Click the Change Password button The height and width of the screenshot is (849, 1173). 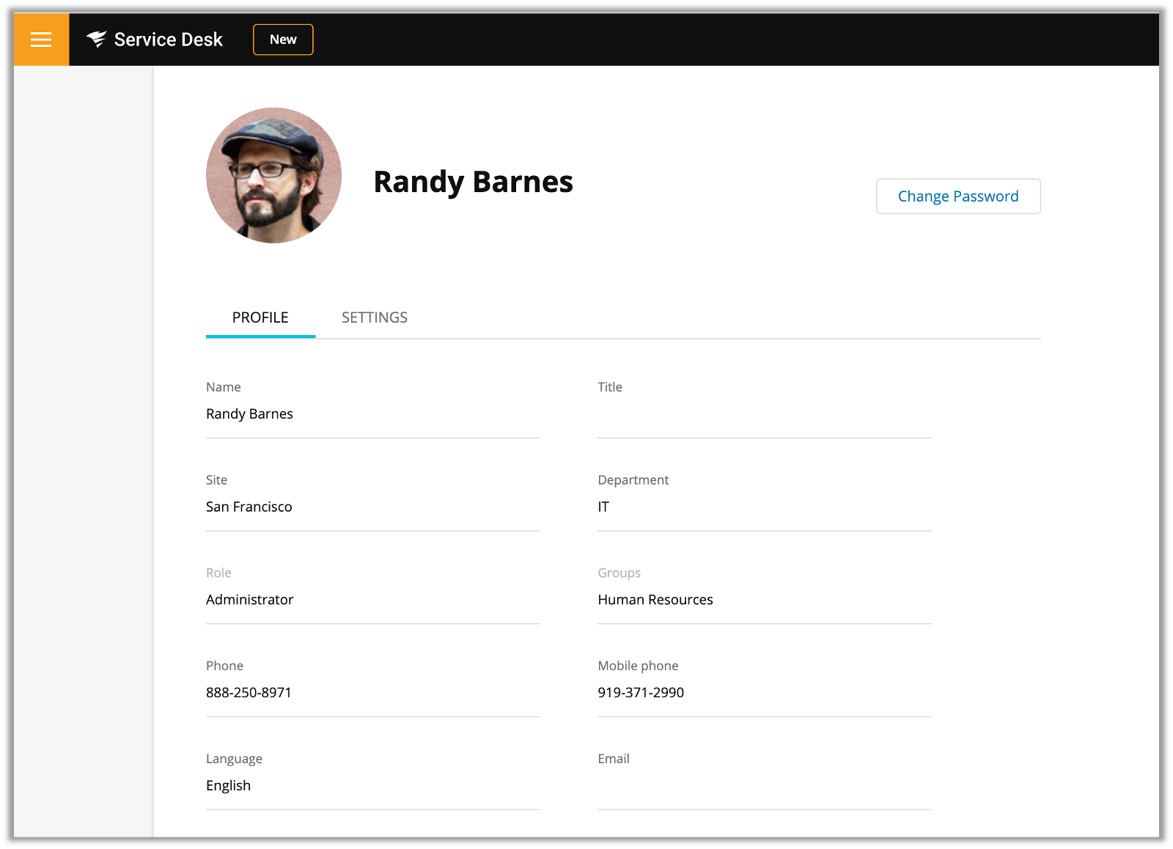[x=958, y=196]
